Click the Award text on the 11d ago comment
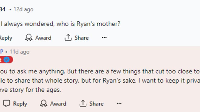This screenshot has height=112, width=200. 58,104
